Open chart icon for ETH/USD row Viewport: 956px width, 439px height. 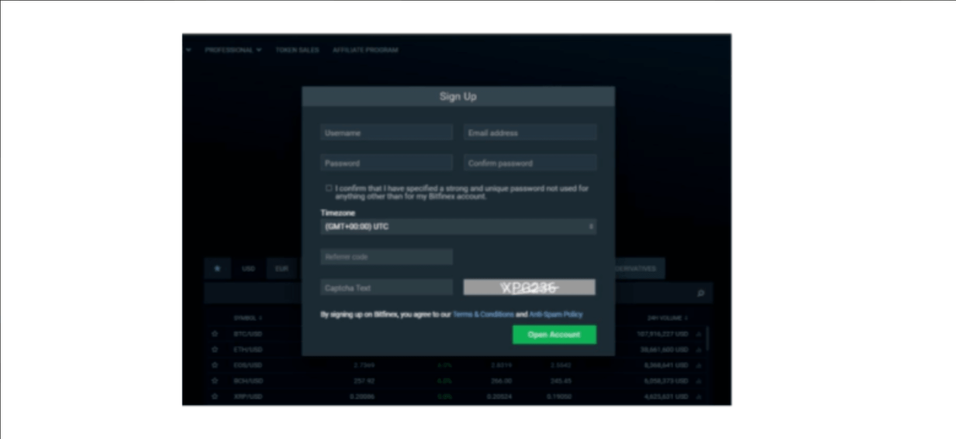(x=698, y=350)
